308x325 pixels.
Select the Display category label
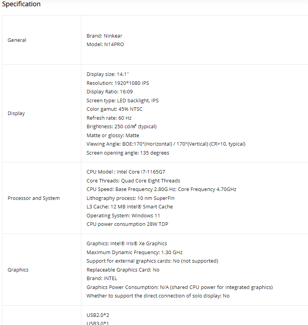click(16, 113)
